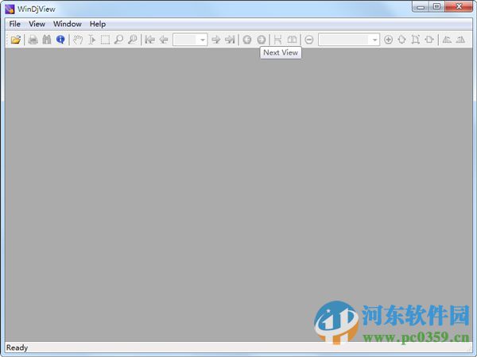
Task: Click the Previous View round back button
Action: point(247,40)
